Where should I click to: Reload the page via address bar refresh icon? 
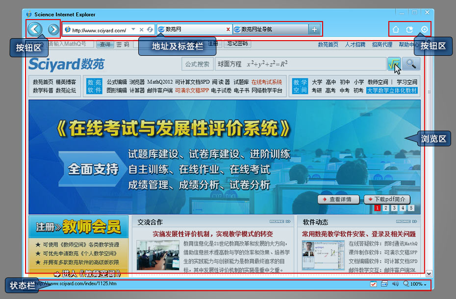150,30
